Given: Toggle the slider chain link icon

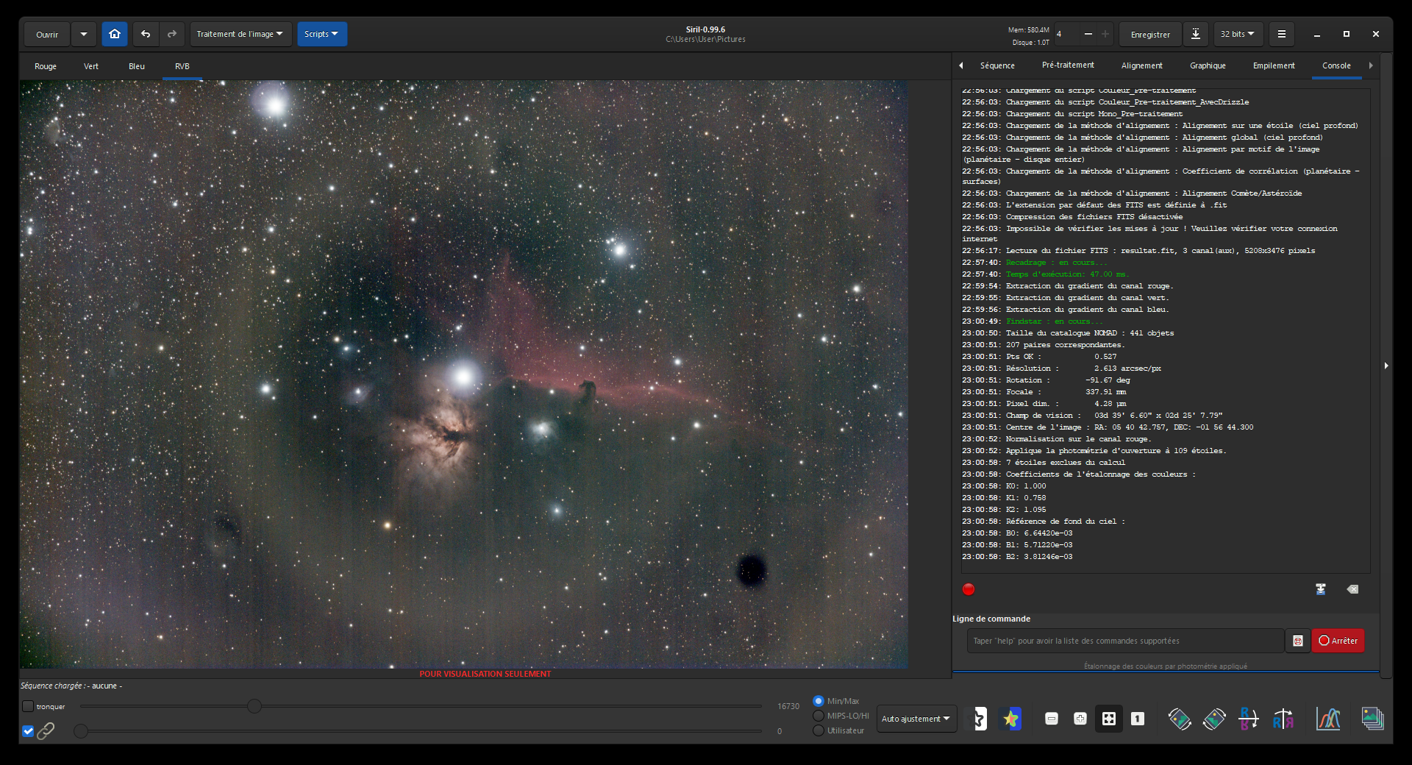Looking at the screenshot, I should coord(46,731).
